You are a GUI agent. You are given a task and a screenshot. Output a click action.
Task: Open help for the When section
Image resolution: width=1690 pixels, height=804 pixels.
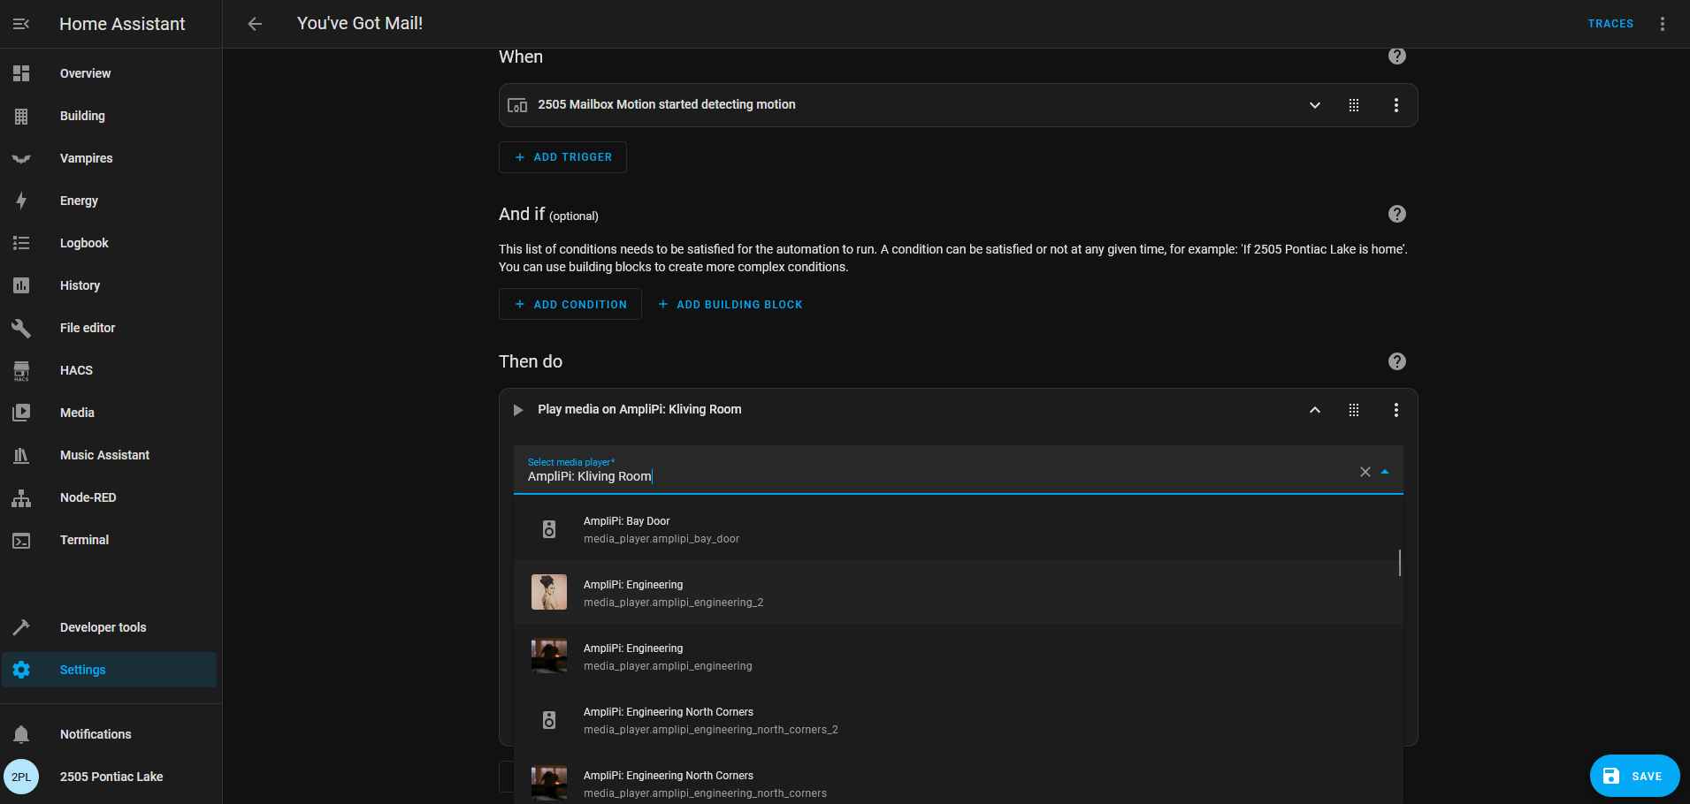(x=1397, y=57)
